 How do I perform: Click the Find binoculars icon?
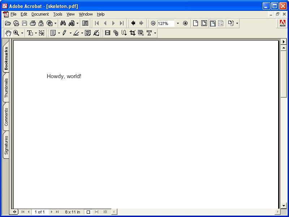tap(63, 23)
